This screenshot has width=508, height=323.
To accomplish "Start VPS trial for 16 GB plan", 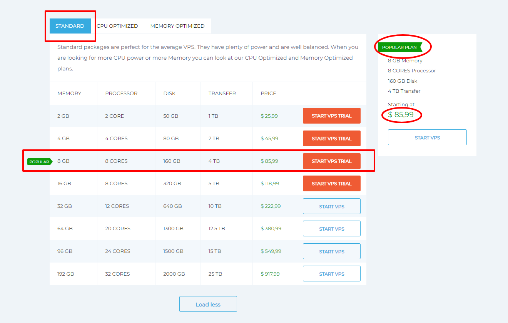I will click(332, 184).
